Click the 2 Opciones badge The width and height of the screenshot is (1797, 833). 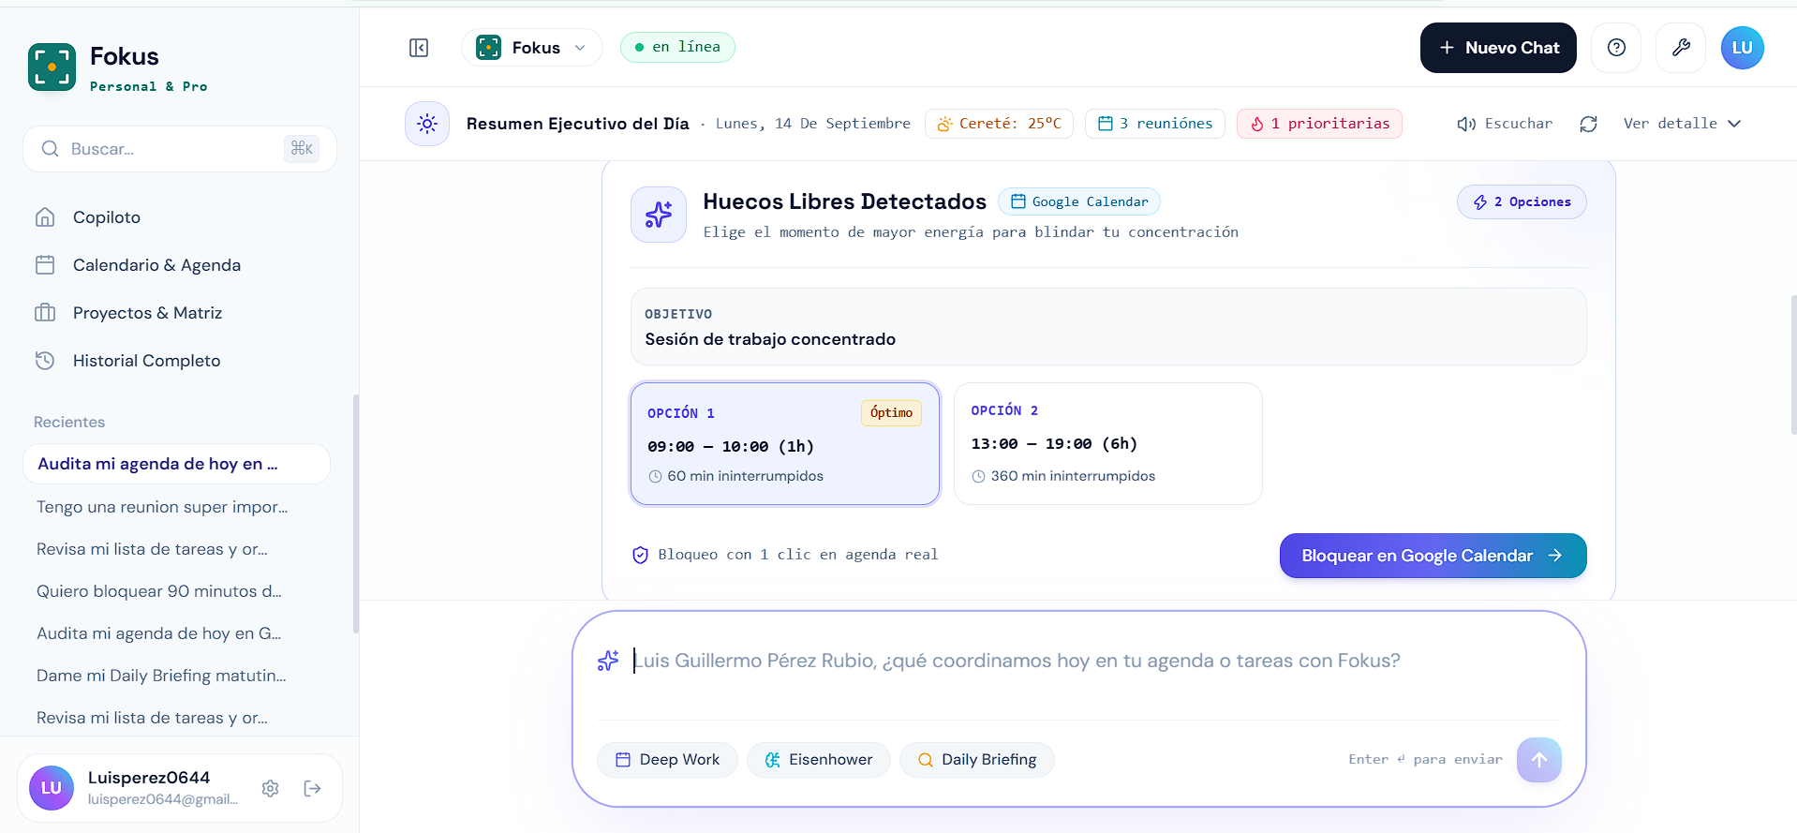[1522, 202]
